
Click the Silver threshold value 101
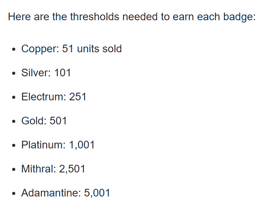[x=63, y=73]
